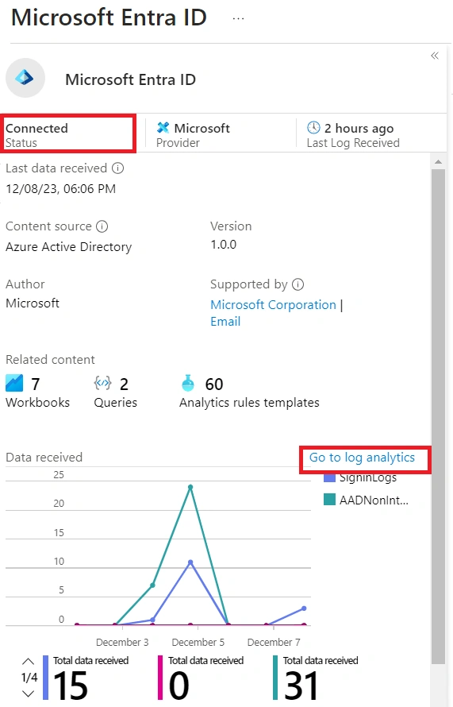Go to previous totals page with up chevron
453x707 pixels.
click(28, 662)
